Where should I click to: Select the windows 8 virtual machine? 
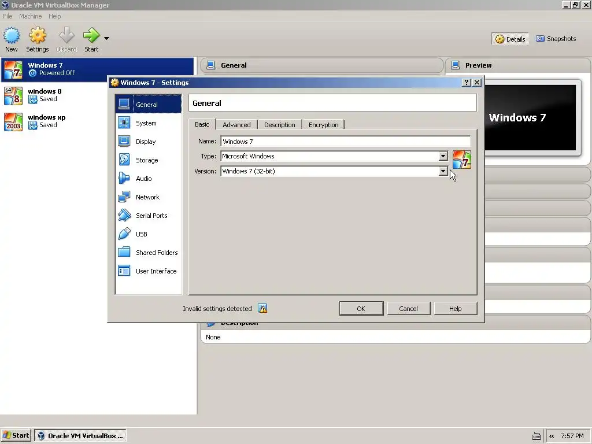point(97,95)
